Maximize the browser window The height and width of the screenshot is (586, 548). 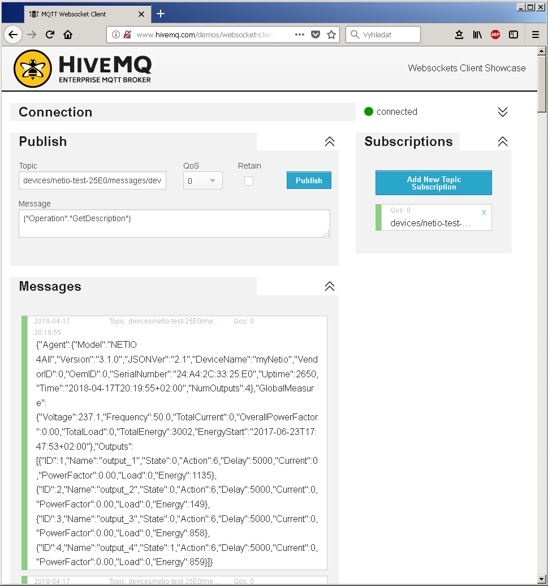tap(530, 7)
